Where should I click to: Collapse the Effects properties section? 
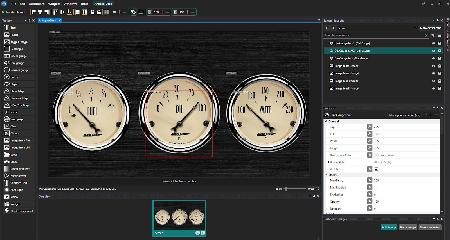tap(326, 175)
